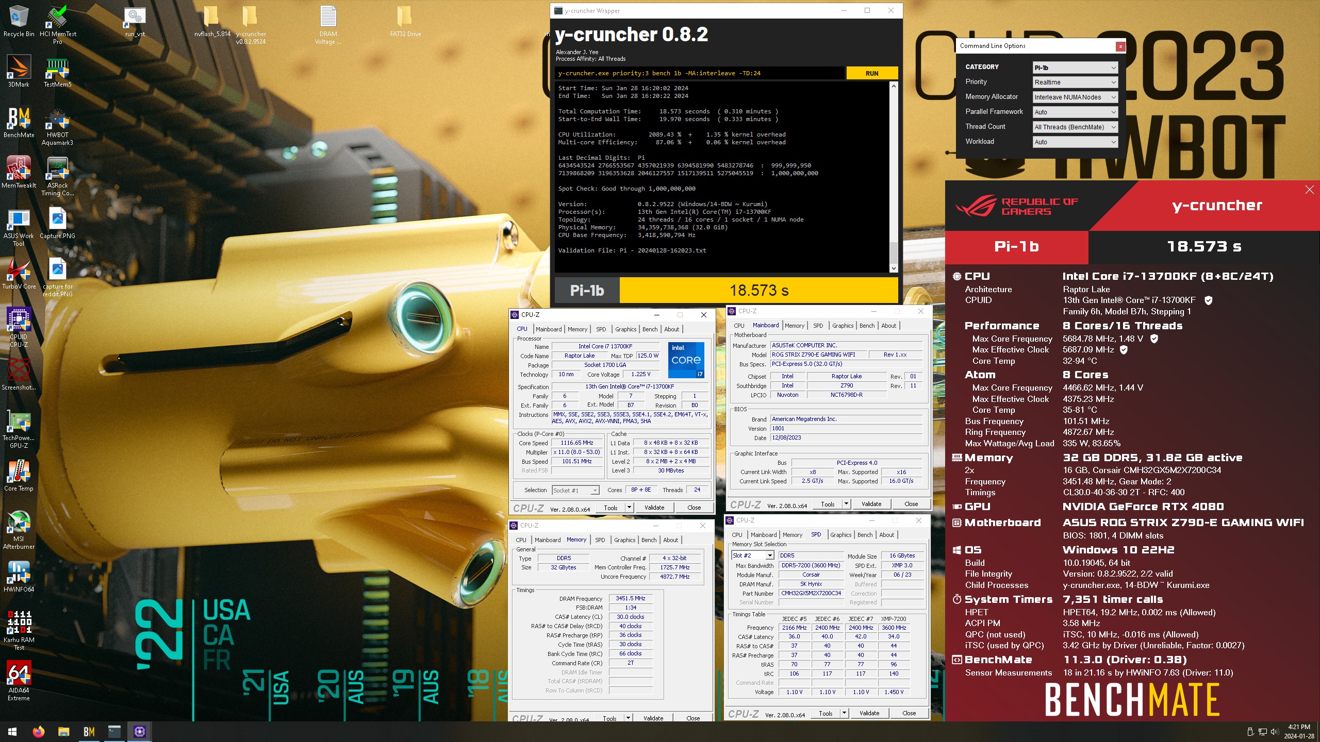Open File Explorer from the taskbar
The height and width of the screenshot is (742, 1320).
[63, 732]
